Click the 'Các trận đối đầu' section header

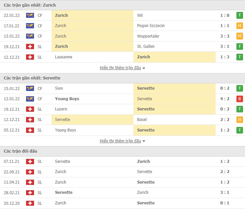point(20,151)
